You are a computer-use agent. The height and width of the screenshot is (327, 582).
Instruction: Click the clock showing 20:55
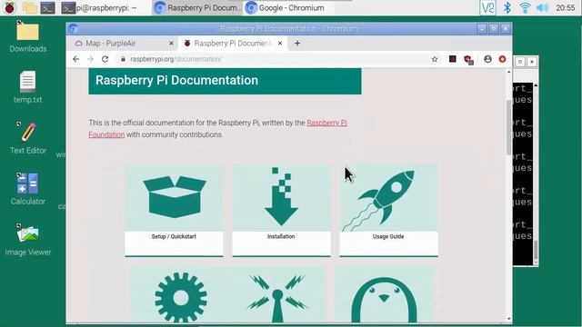565,8
